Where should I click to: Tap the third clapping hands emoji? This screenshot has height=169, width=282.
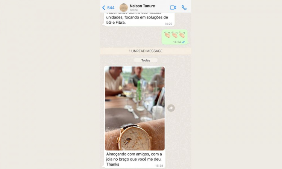pyautogui.click(x=182, y=35)
